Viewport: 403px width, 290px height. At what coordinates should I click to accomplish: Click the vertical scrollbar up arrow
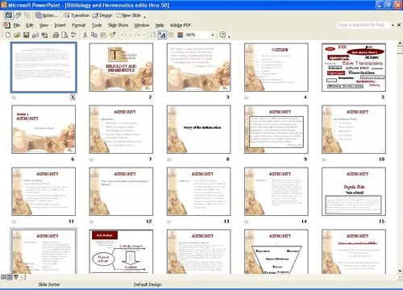400,43
